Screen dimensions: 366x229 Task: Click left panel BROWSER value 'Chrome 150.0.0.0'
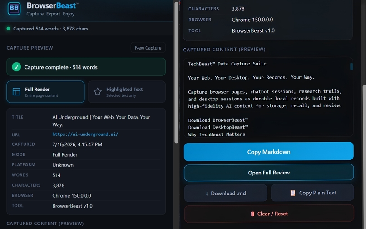[x=72, y=195]
